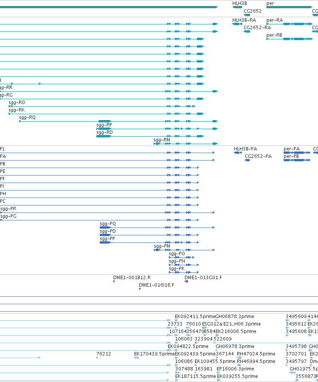Click the sgg-RD first exon block
Image resolution: width=318 pixels, height=382 pixels.
coord(104,136)
